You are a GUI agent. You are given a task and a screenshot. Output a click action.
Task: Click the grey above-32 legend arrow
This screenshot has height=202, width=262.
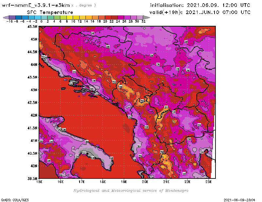tap(146, 17)
